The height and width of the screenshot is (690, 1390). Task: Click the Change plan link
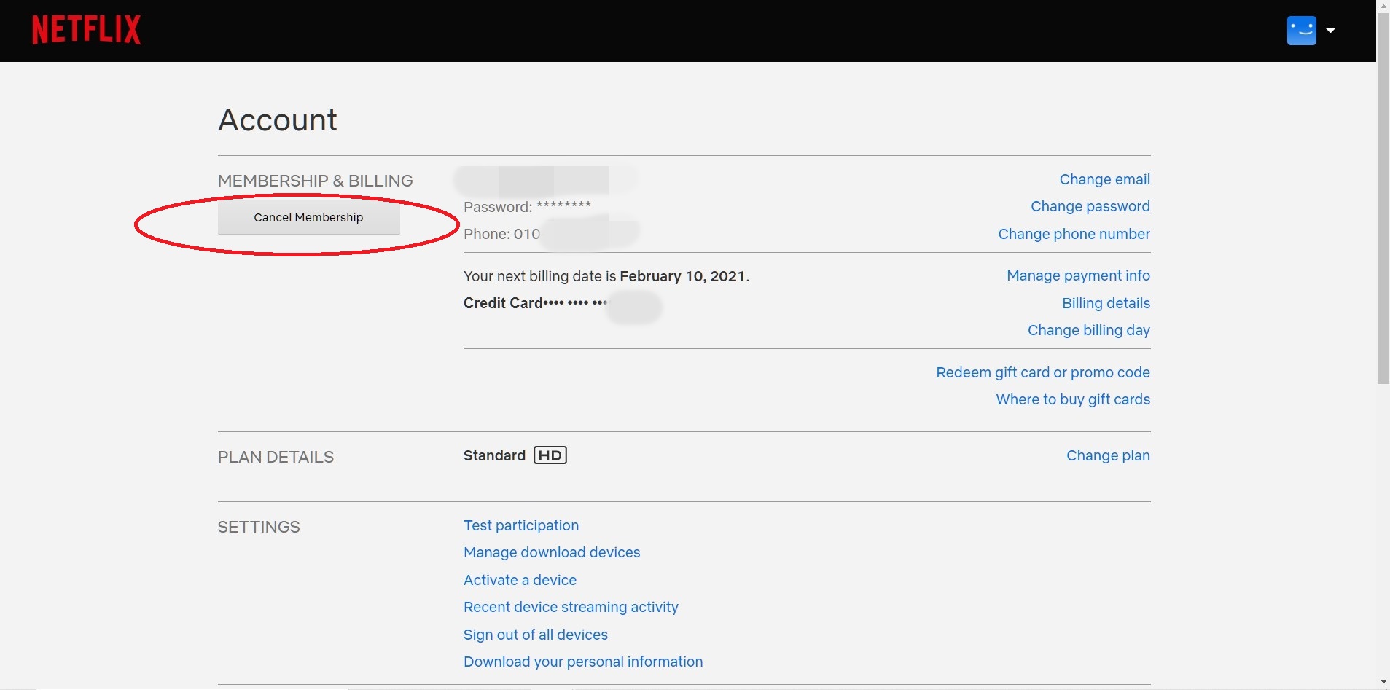[1108, 455]
